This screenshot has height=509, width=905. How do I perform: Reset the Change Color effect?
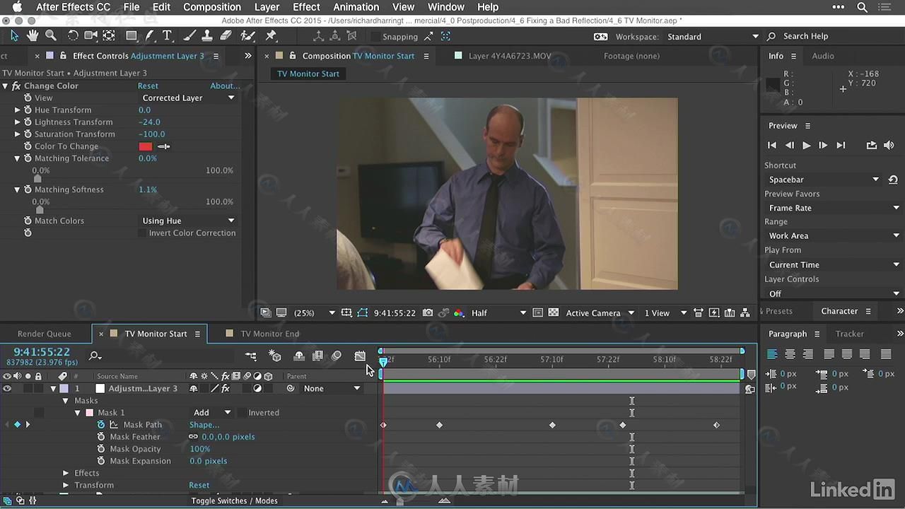pyautogui.click(x=148, y=86)
